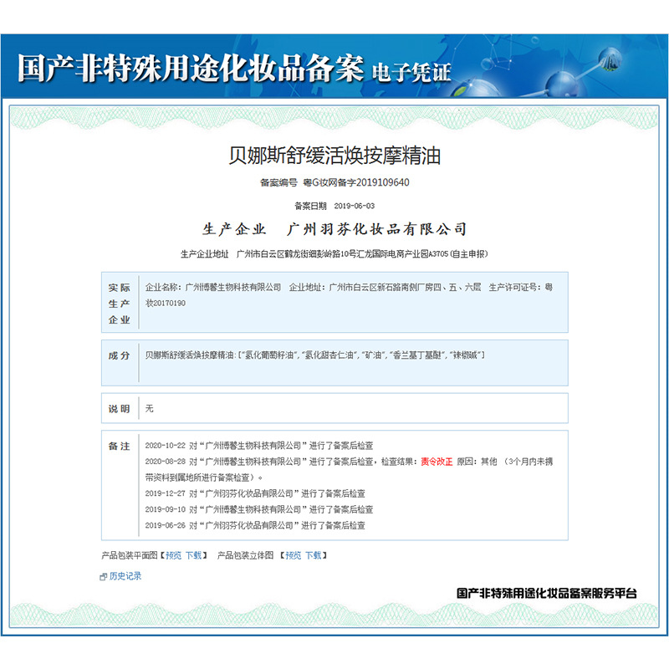Download the 产品包装立体图 file

313,554
